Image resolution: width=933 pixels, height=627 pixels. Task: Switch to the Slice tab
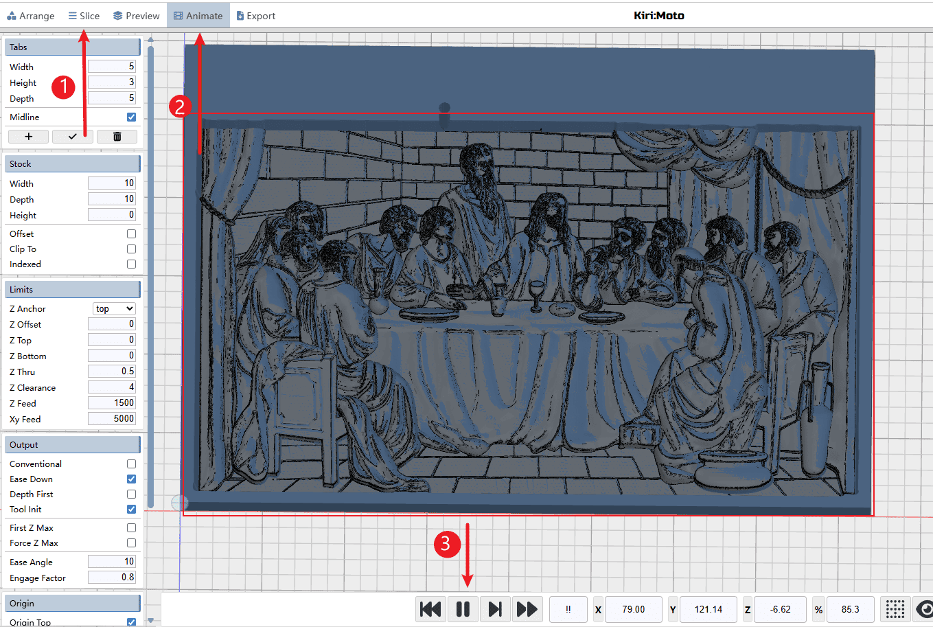(x=84, y=16)
